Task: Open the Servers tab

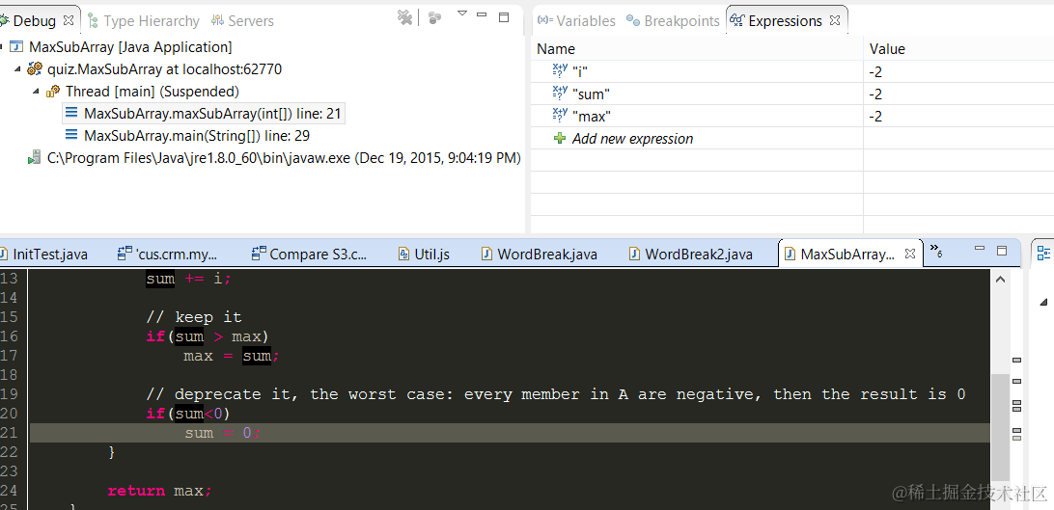Action: [251, 21]
